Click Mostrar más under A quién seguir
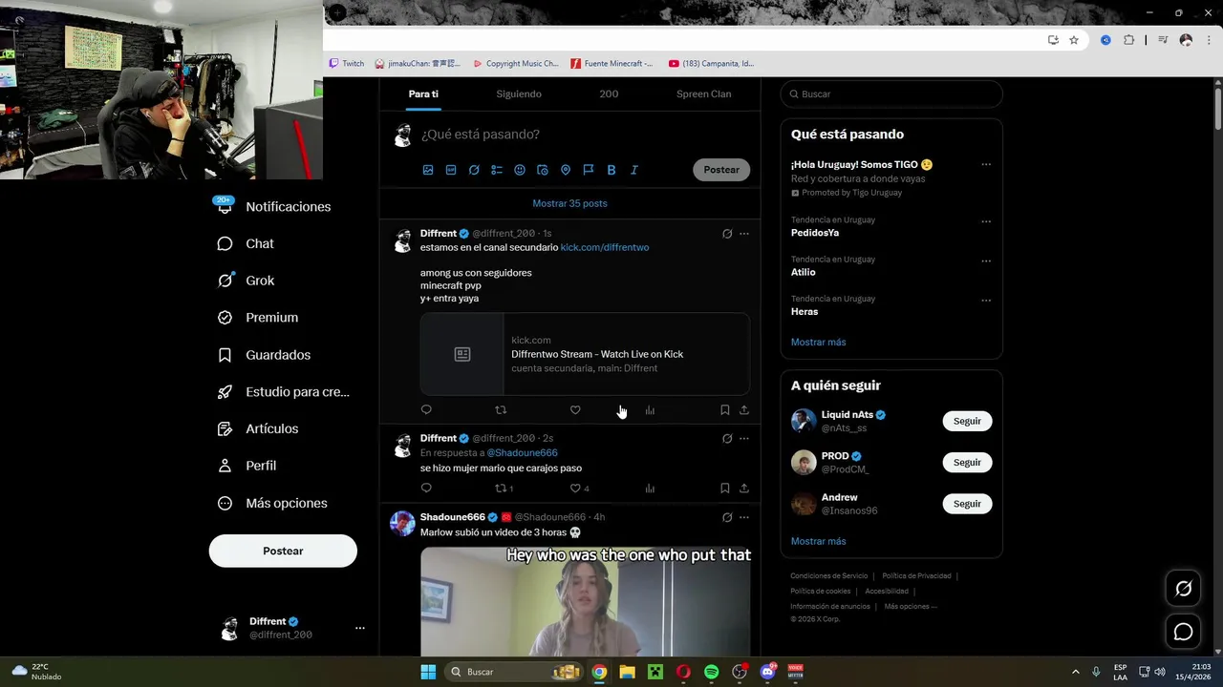 click(818, 541)
